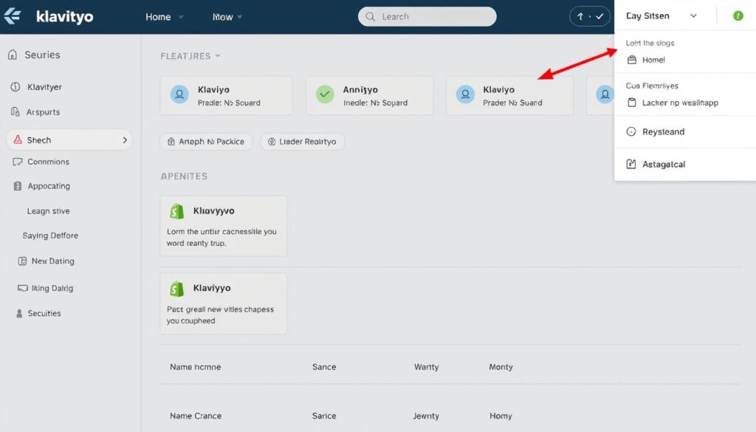The width and height of the screenshot is (756, 432).
Task: Click the Secuities person icon
Action: (19, 313)
